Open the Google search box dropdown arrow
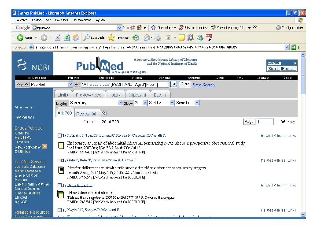The height and width of the screenshot is (238, 317). 119,28
